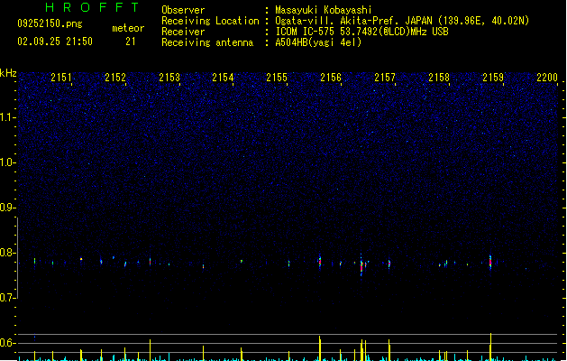Click the 1.1 kHz frequency label

click(7, 117)
